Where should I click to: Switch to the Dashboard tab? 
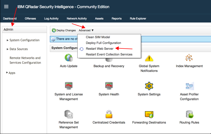(x=10, y=19)
